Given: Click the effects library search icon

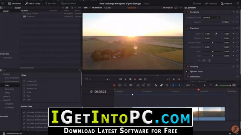Looking at the screenshot, I should coord(80,70).
